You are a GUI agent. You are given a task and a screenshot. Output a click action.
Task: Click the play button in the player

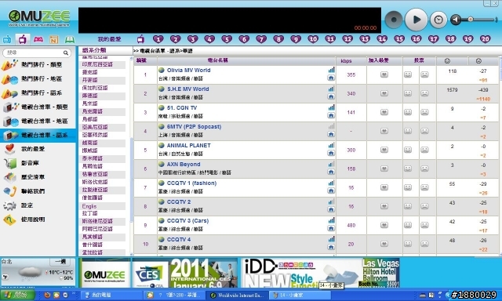416,20
